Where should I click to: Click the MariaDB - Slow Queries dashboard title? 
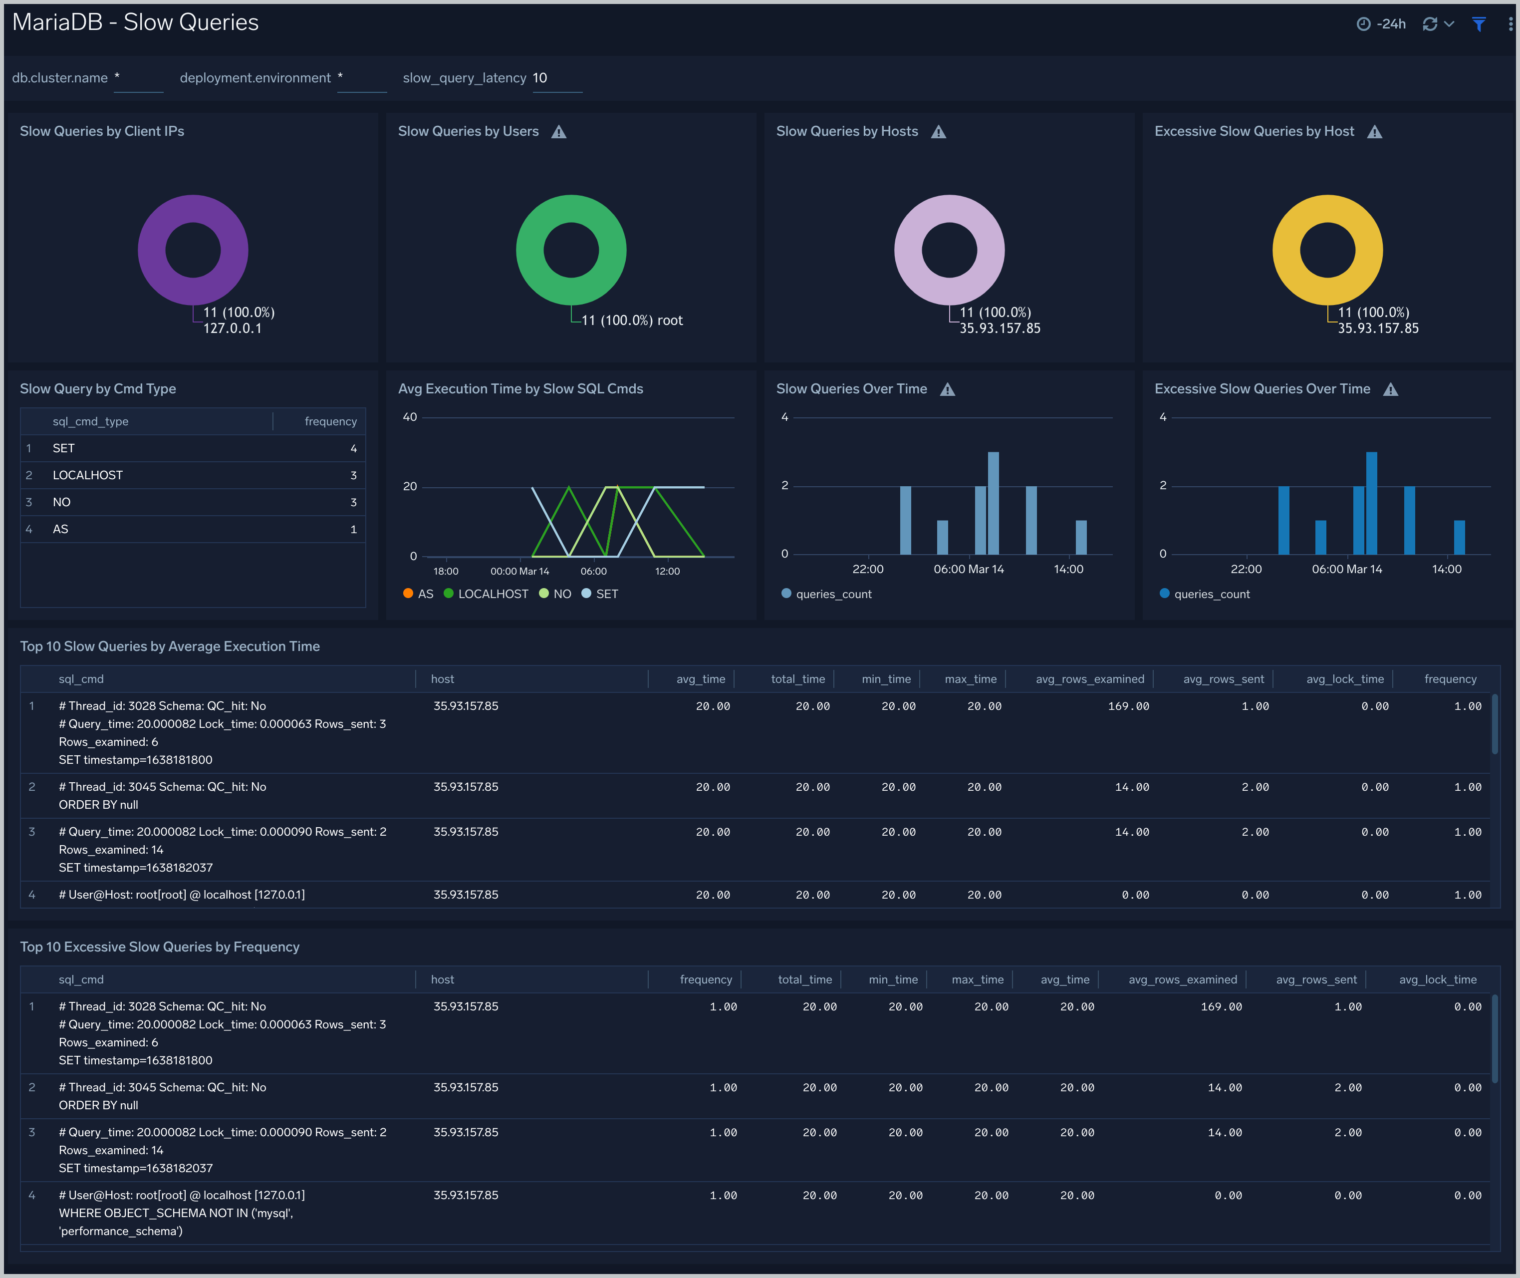click(135, 22)
